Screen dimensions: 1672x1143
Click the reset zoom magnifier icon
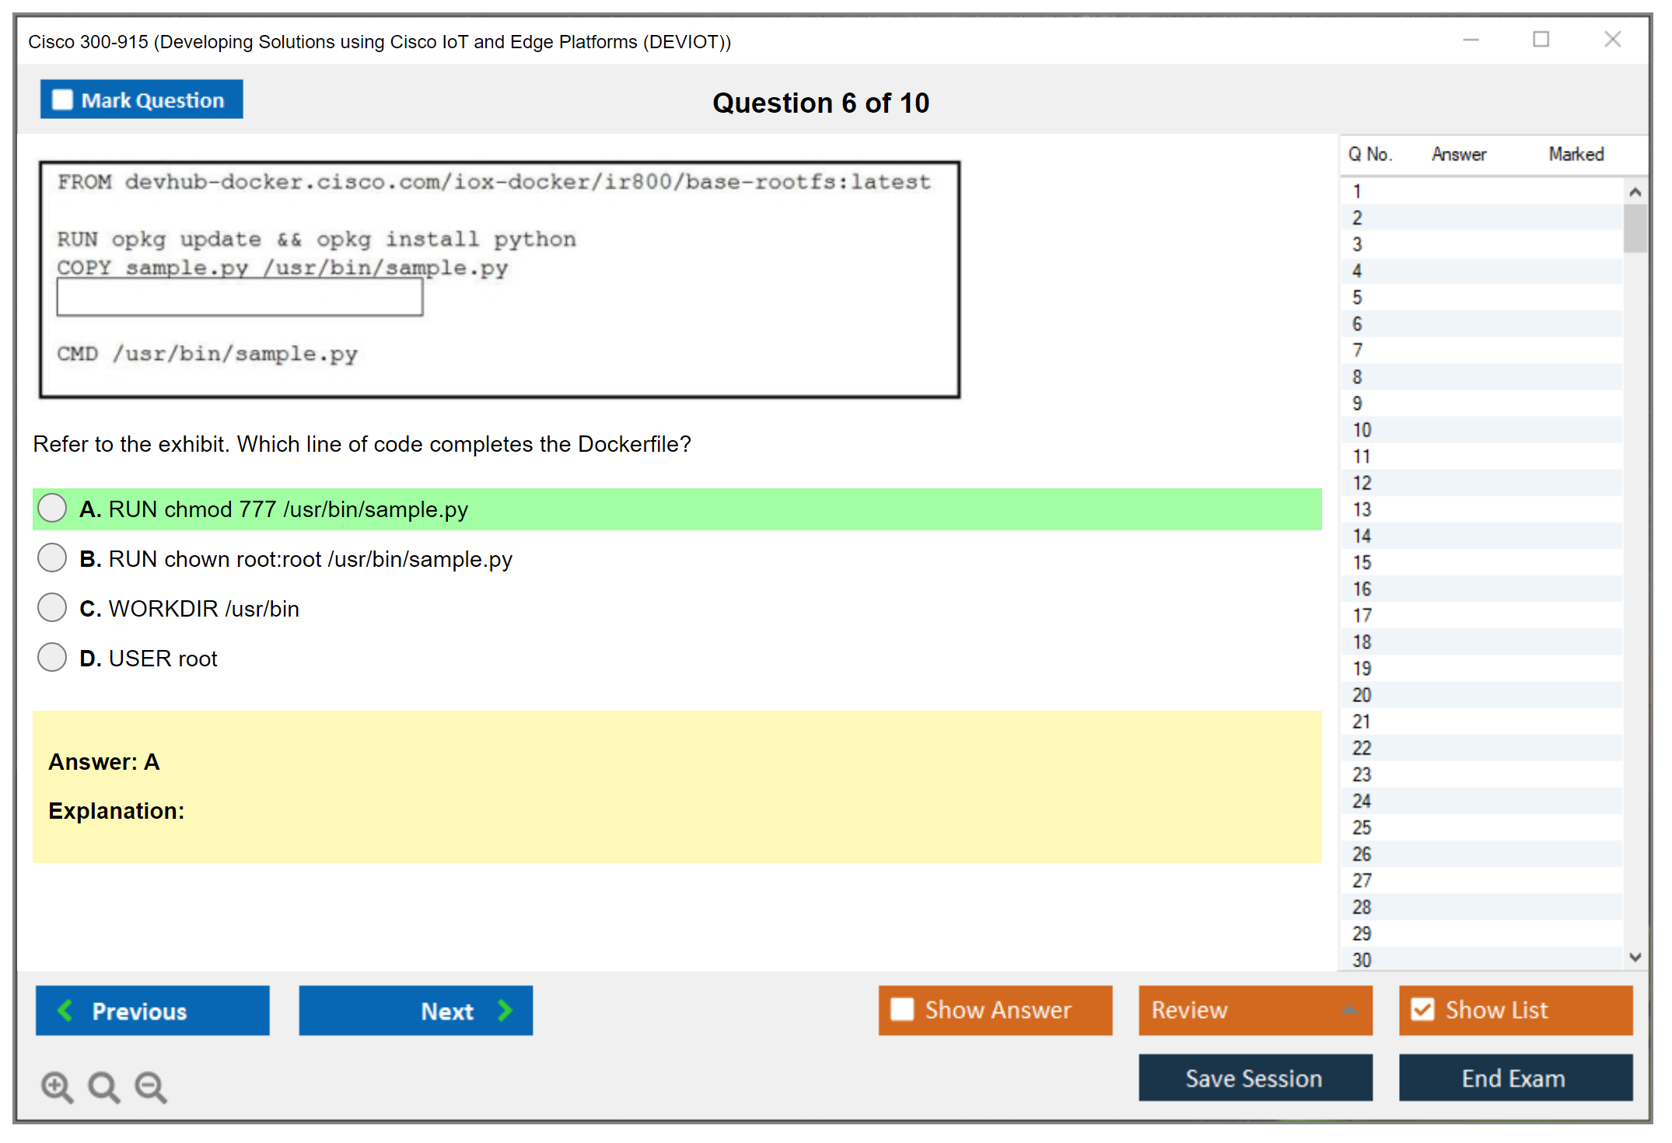(103, 1086)
